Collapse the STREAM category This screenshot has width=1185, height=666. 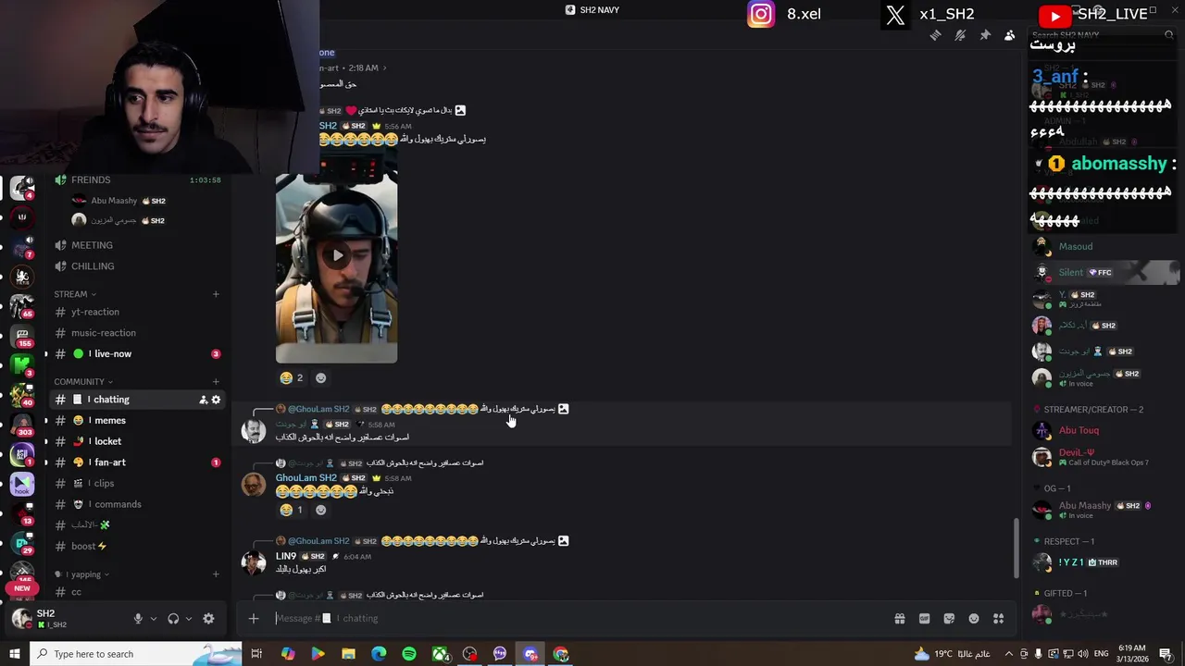click(75, 294)
